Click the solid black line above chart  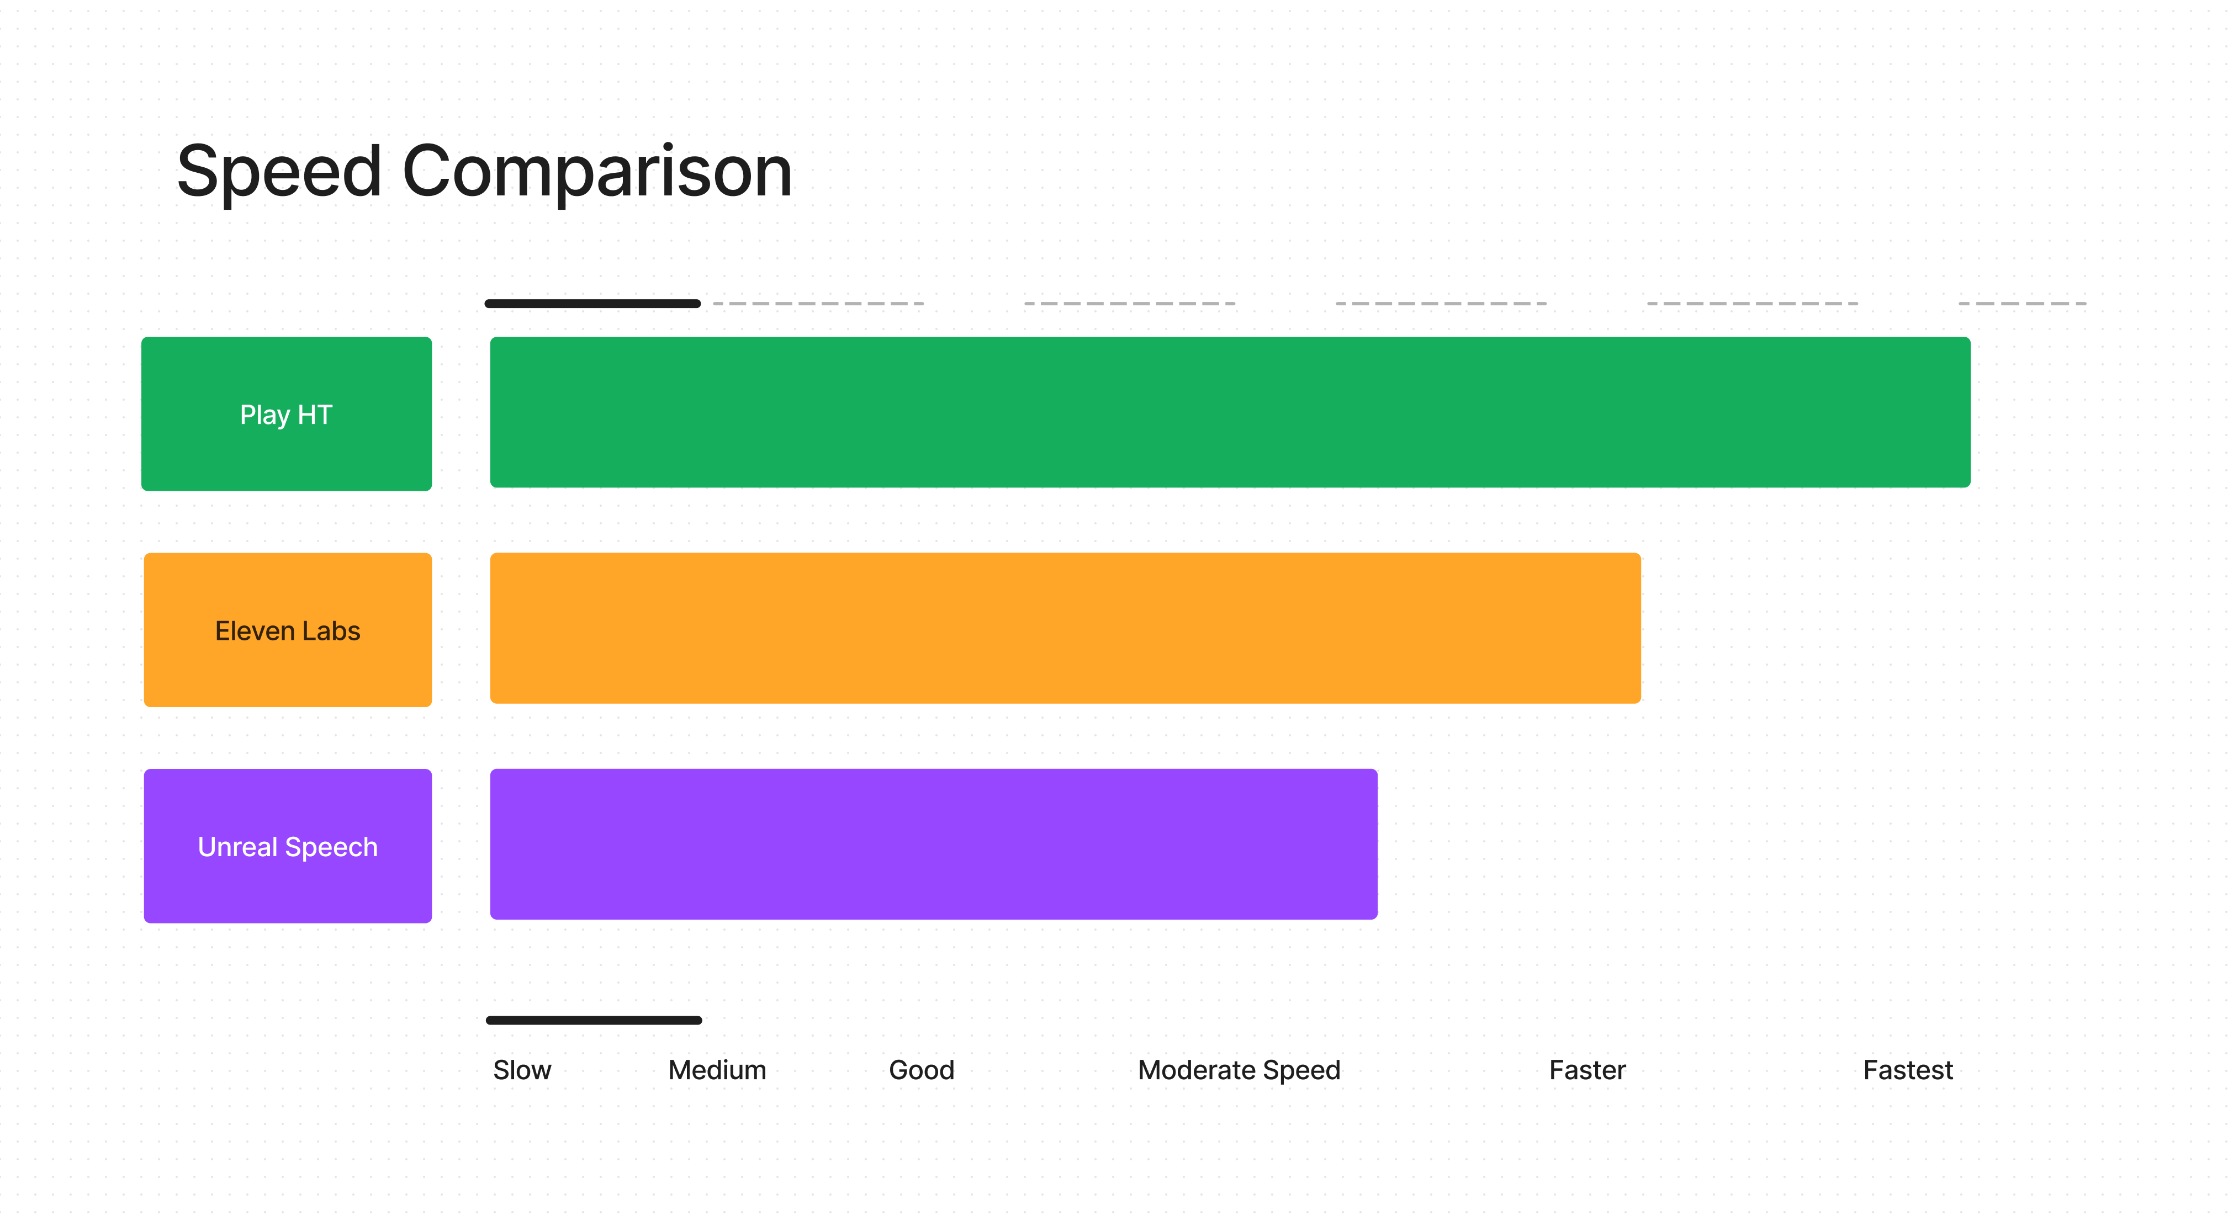coord(592,304)
